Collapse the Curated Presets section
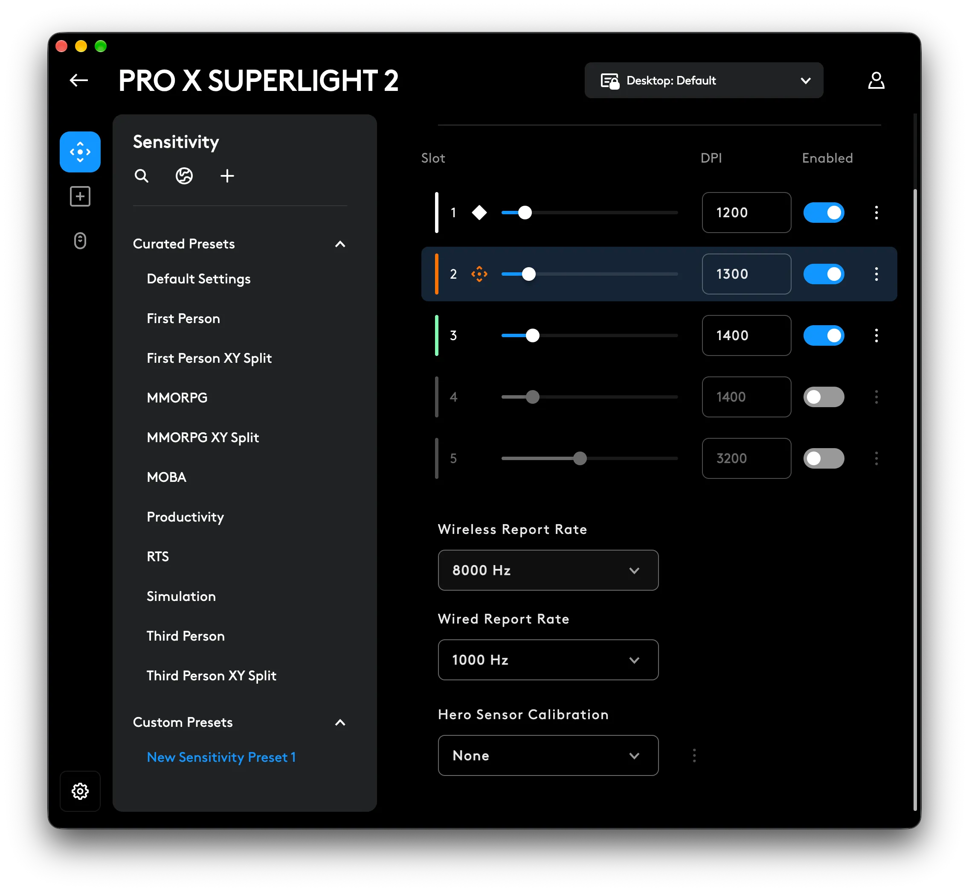This screenshot has height=892, width=969. [x=340, y=244]
